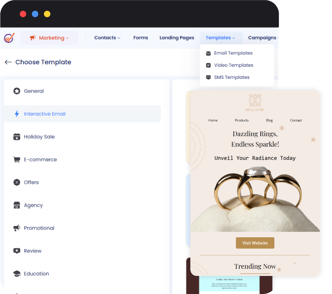Click the Promotional megaphone icon
Screen dimensions: 332x294
17,228
